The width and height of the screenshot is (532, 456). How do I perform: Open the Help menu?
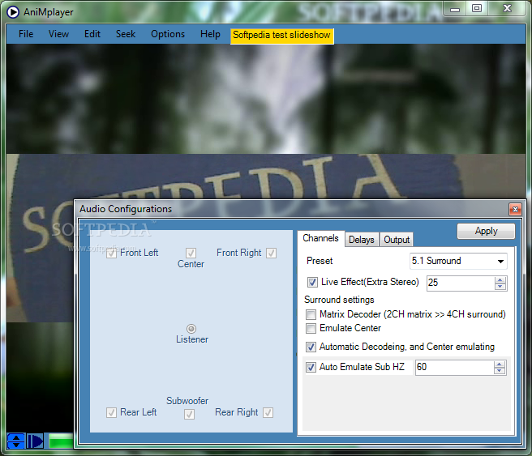[210, 34]
